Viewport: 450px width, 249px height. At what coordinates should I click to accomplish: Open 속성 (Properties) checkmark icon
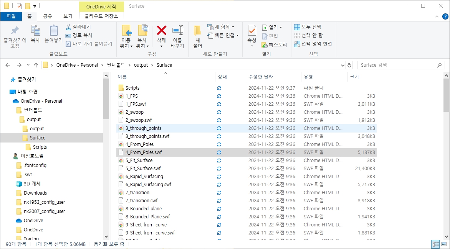click(x=252, y=30)
